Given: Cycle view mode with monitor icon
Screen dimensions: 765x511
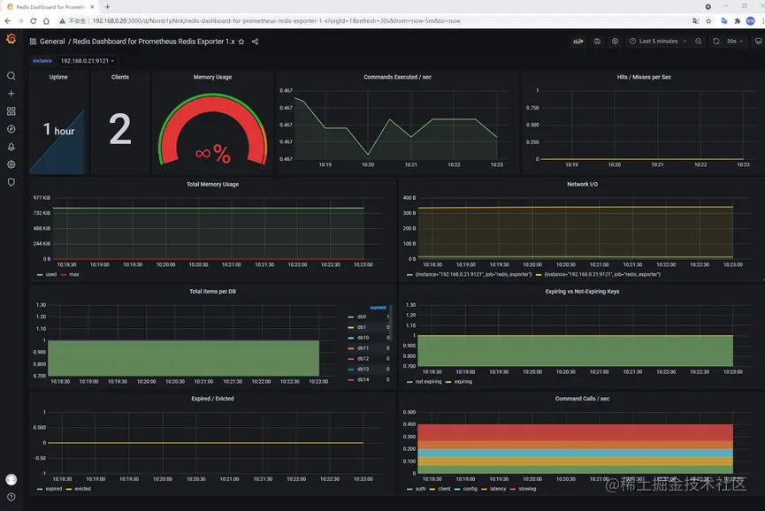Looking at the screenshot, I should click(x=758, y=42).
